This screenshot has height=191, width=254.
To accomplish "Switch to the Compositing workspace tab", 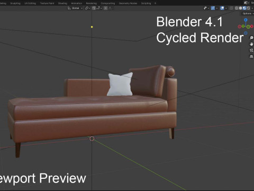I will tap(107, 3).
